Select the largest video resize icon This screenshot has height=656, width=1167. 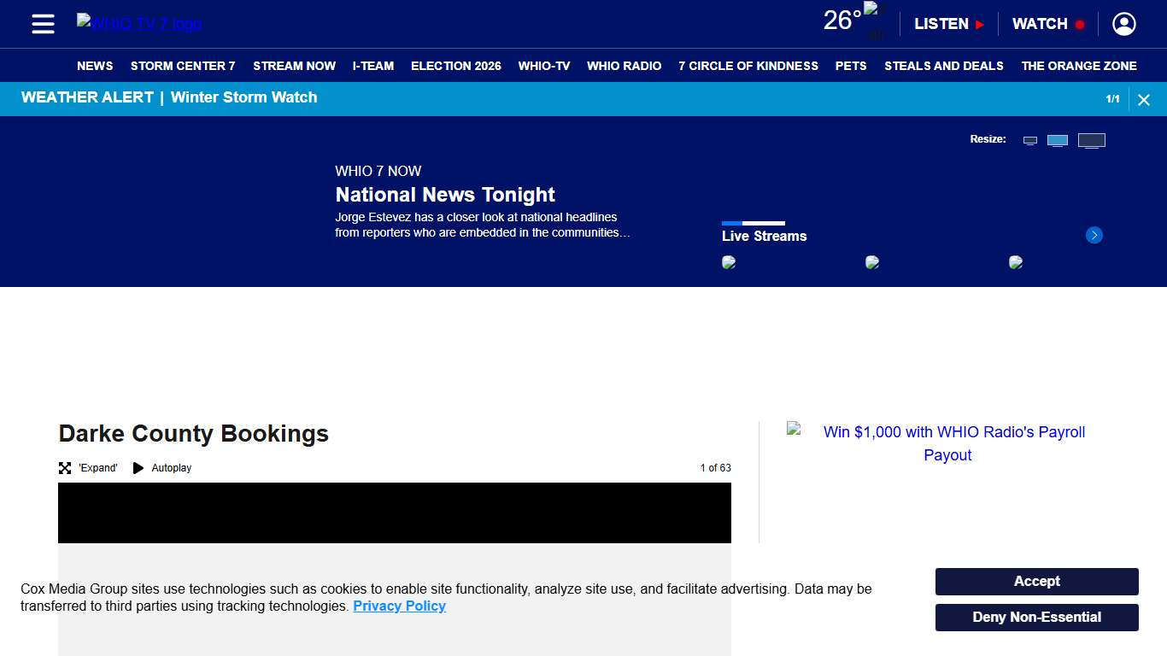(x=1091, y=141)
